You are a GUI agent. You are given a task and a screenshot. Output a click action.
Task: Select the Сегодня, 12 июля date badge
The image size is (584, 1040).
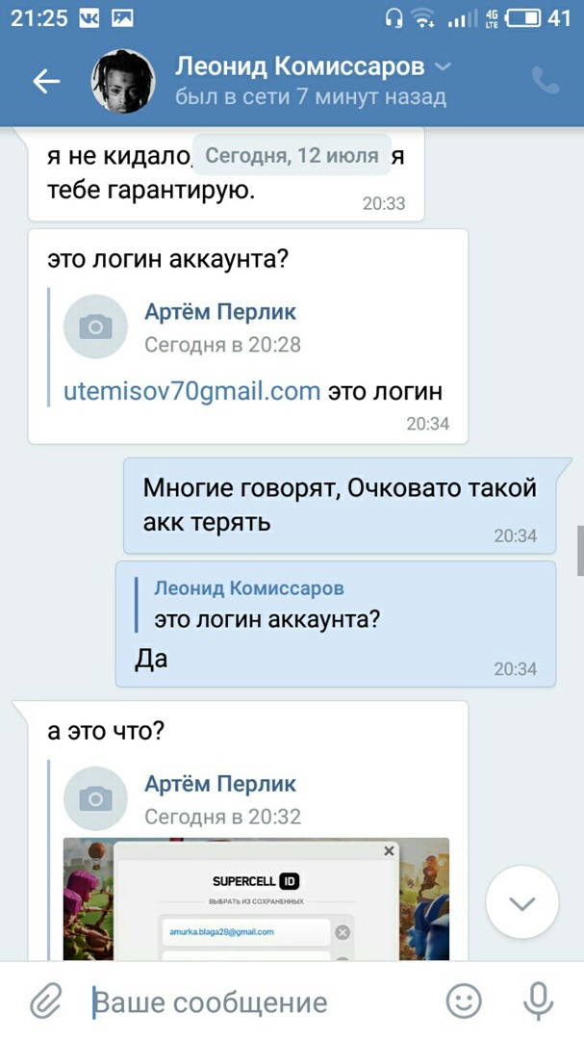292,156
